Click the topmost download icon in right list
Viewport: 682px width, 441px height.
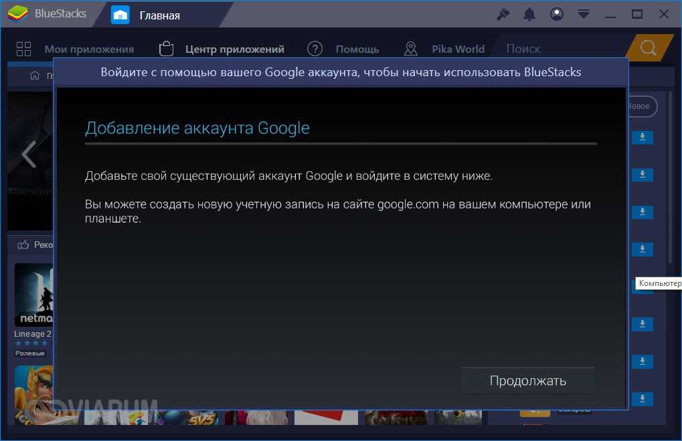click(642, 137)
